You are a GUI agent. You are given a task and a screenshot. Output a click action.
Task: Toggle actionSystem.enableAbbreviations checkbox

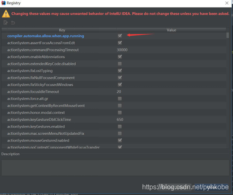click(120, 57)
